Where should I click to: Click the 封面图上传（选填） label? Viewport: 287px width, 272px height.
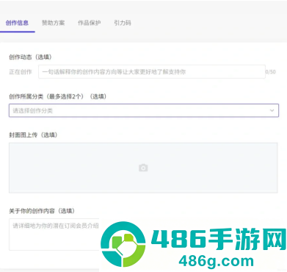click(33, 135)
